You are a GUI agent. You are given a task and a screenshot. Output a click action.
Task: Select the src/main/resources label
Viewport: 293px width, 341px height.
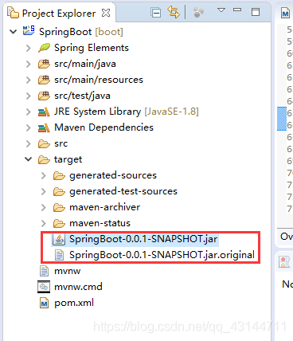99,80
